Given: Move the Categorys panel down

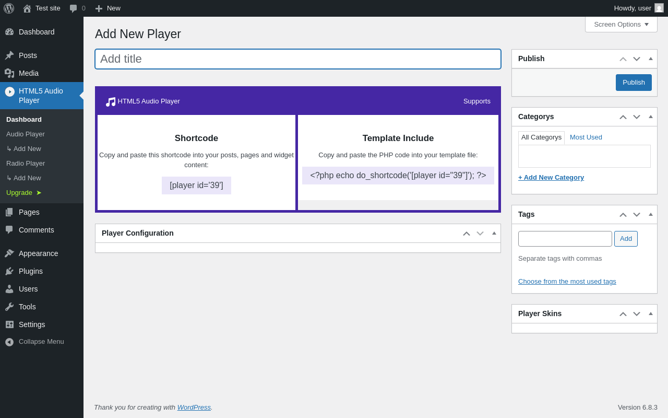Looking at the screenshot, I should 637,117.
